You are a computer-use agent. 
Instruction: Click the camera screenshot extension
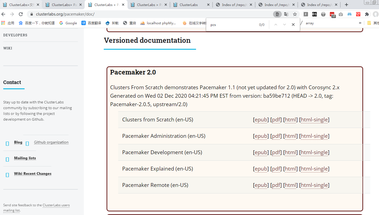(341, 14)
